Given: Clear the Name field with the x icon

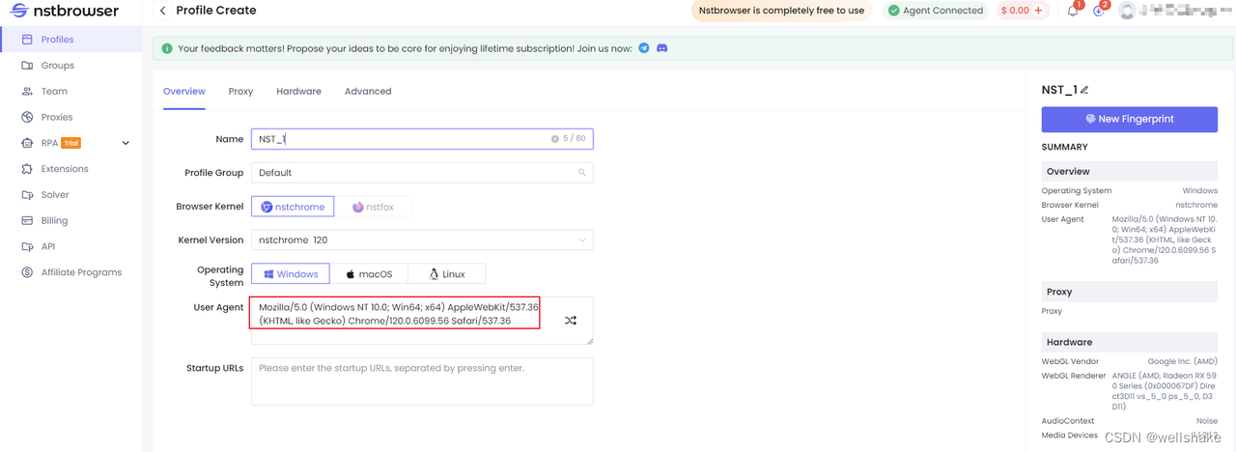Looking at the screenshot, I should point(555,139).
